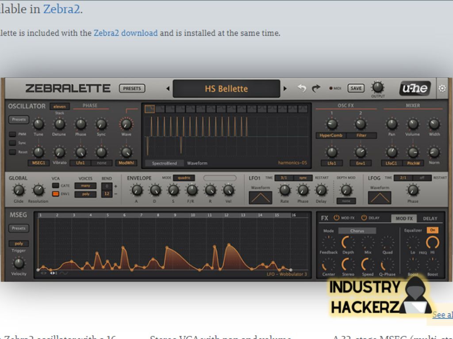Screen dimensions: 453x339
Task: Toggle LFO1 sync option
Action: [303, 178]
